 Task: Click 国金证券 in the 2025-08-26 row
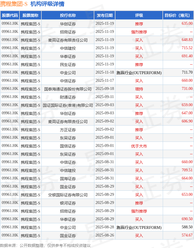pos(68,236)
